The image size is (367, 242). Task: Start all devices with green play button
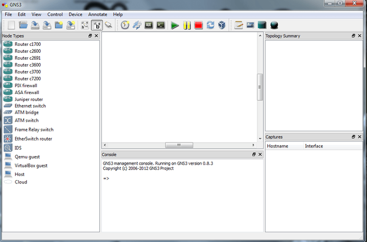pos(174,25)
